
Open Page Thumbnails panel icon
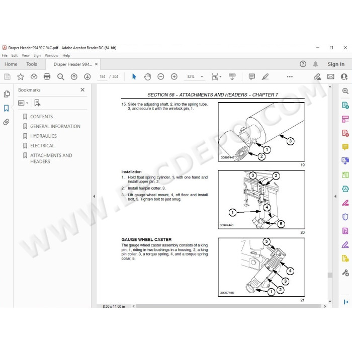coord(7,94)
